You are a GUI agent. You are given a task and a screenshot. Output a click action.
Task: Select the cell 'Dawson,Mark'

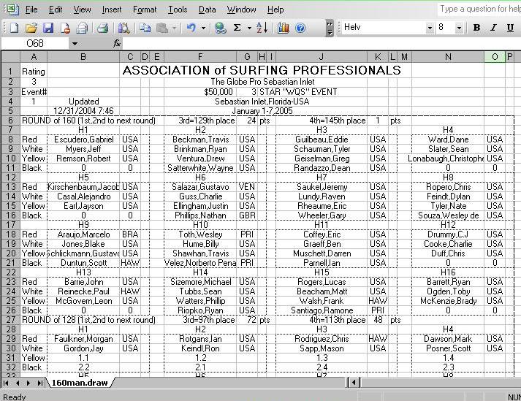click(448, 339)
